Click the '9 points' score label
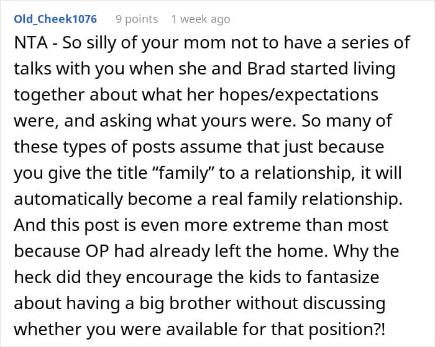Viewport: 435px width, 347px height. tap(137, 19)
